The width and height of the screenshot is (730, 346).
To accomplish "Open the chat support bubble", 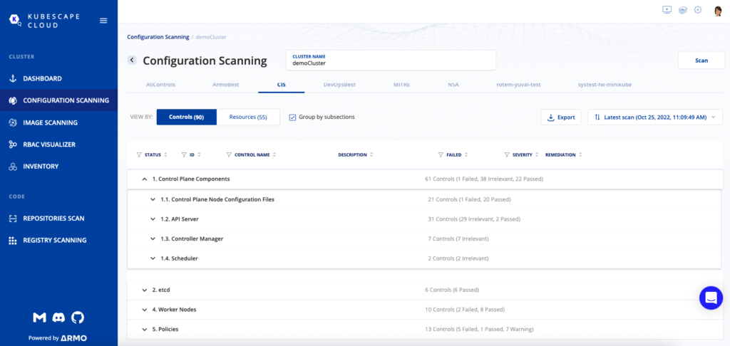I will click(711, 298).
